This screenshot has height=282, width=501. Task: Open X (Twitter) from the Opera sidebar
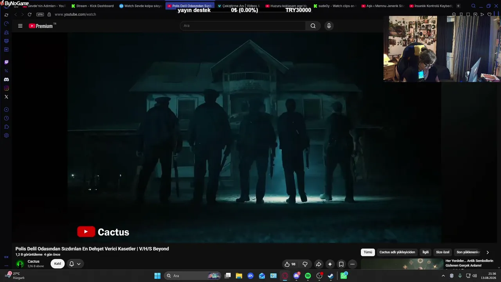[x=6, y=97]
